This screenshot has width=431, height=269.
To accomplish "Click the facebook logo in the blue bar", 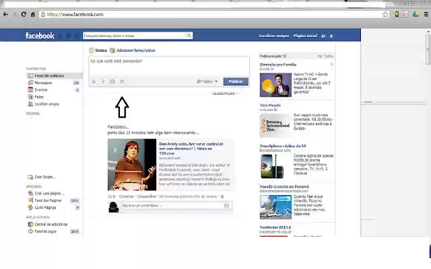I will pos(40,36).
